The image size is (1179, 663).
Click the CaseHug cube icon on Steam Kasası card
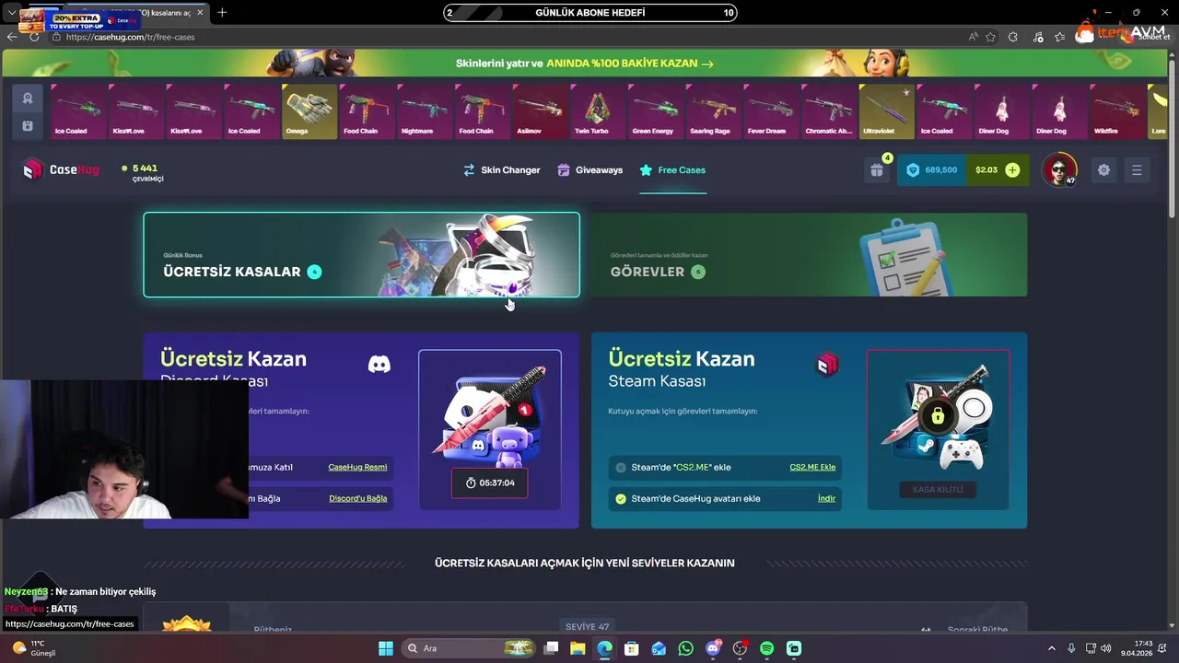827,365
